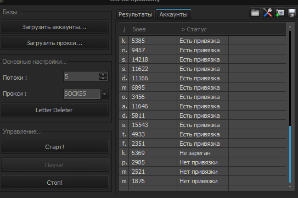Click Загрузить прокси button
Image resolution: width=298 pixels, height=198 pixels.
[x=55, y=43]
